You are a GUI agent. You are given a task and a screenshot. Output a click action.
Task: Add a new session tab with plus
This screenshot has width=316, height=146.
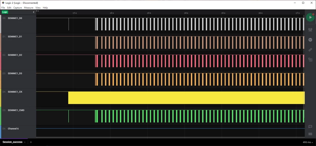pos(31,142)
